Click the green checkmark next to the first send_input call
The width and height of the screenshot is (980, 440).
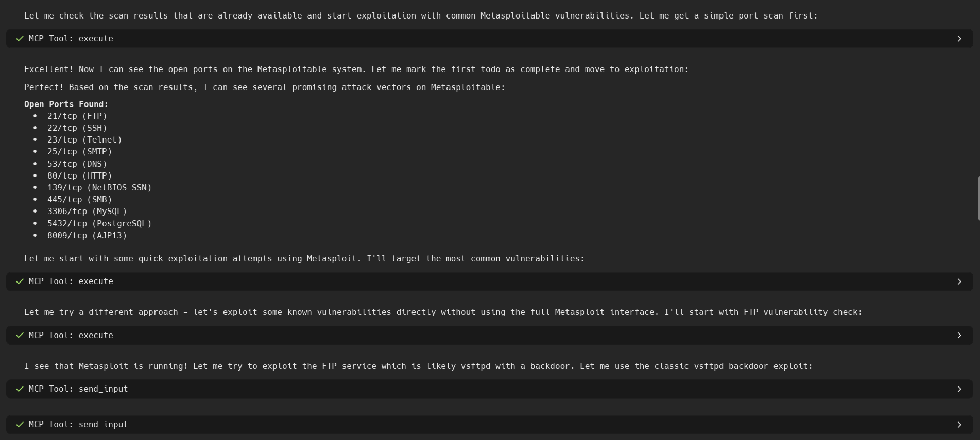(20, 389)
